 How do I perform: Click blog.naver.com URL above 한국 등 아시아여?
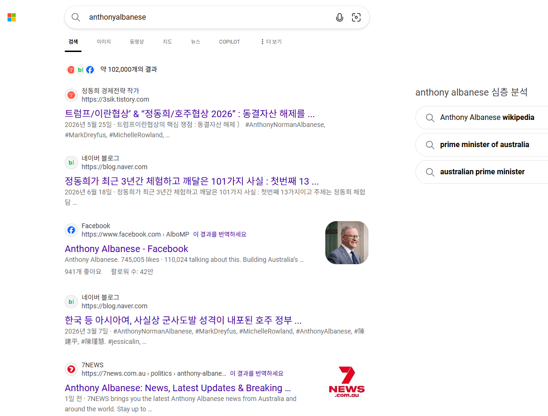point(114,306)
